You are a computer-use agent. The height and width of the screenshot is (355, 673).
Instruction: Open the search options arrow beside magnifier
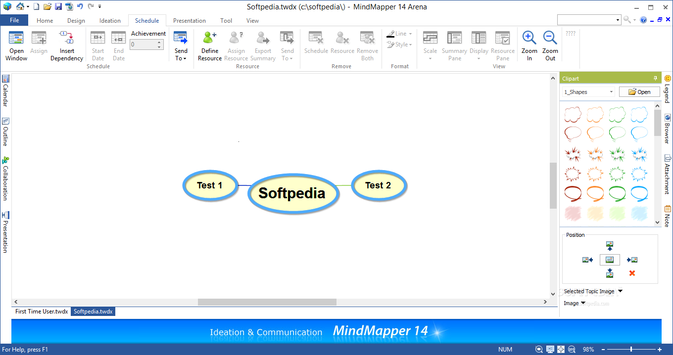pos(635,20)
